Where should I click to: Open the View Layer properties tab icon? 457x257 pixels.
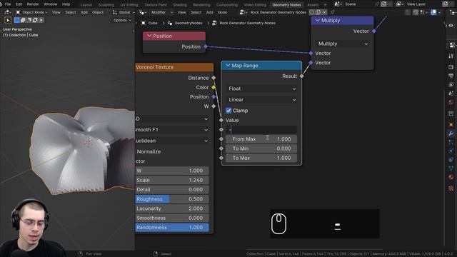click(x=451, y=84)
